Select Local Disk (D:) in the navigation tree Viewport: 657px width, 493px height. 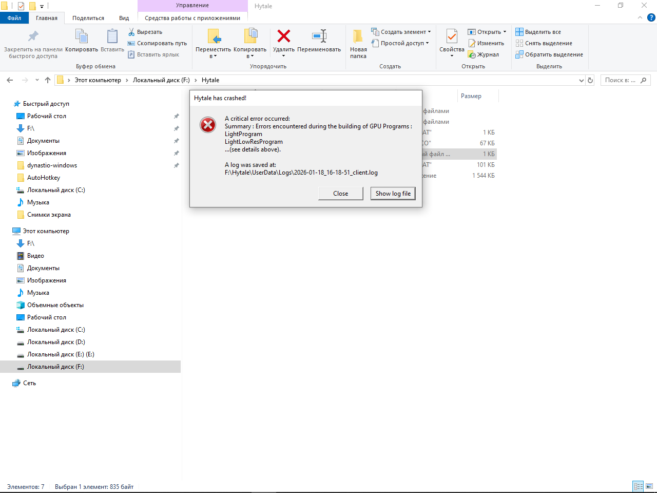point(56,342)
